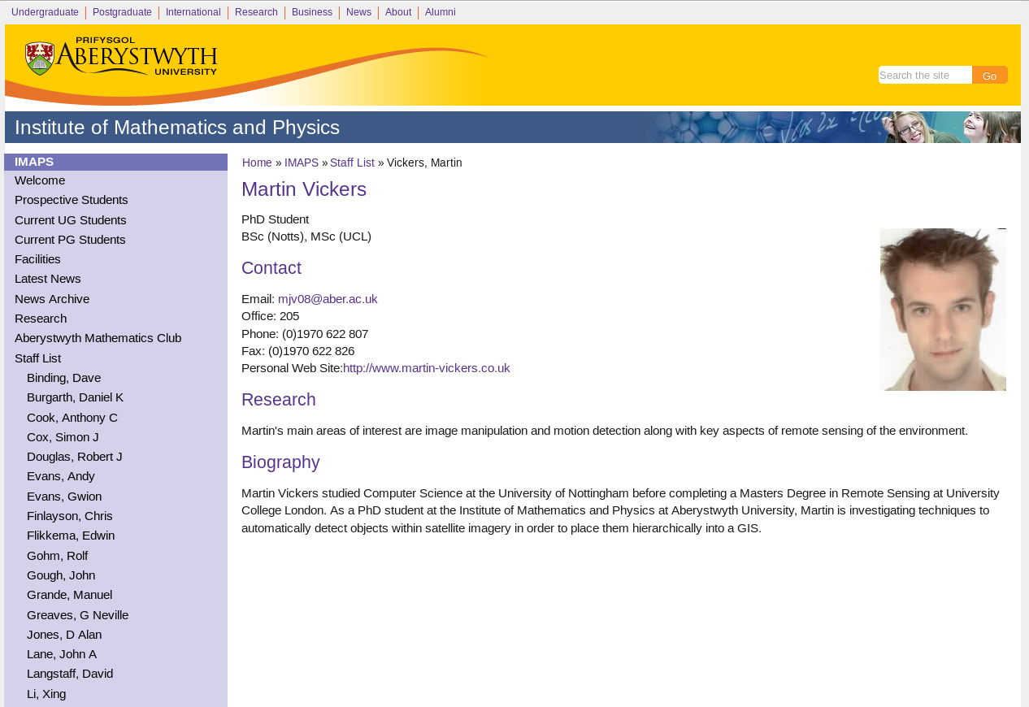Image resolution: width=1029 pixels, height=707 pixels.
Task: Click the Martin Vickers page heading
Action: click(x=304, y=189)
